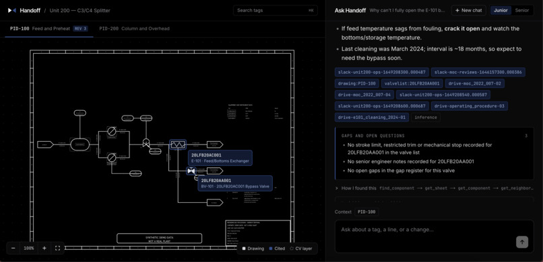Screen dimensions: 543x262
Task: Expand the "How I found this" section
Action: click(x=434, y=188)
